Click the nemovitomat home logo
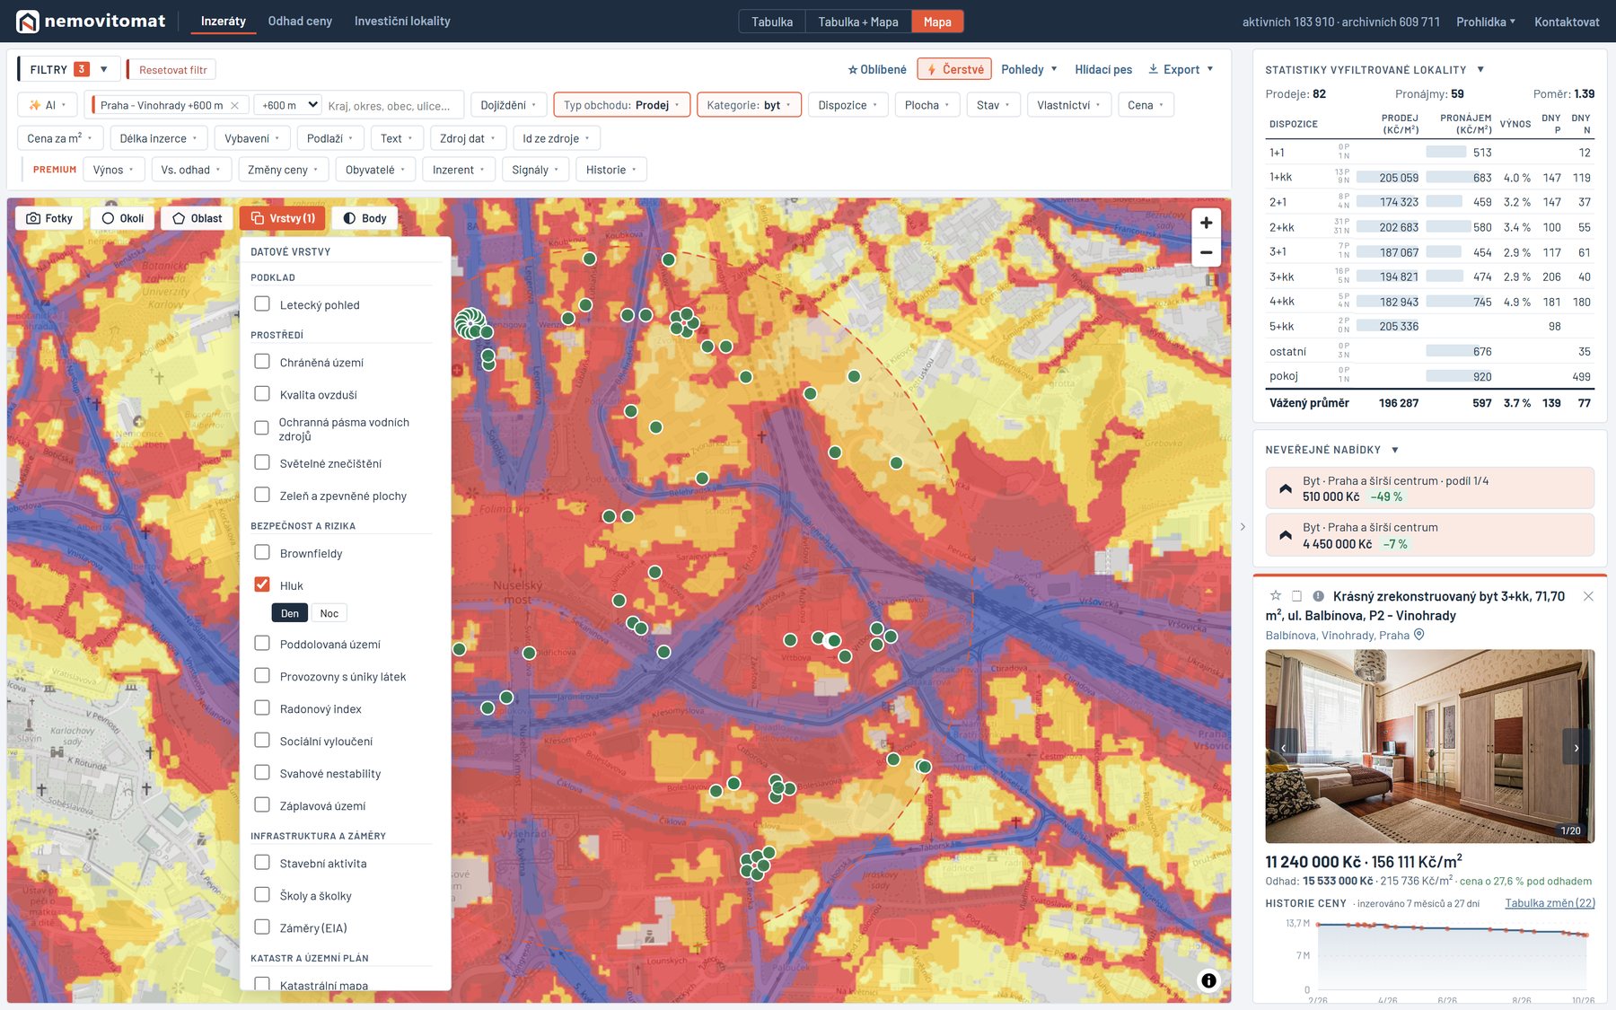This screenshot has width=1616, height=1010. (91, 22)
